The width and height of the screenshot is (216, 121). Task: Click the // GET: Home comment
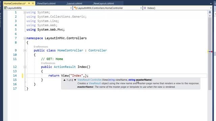click(52, 59)
